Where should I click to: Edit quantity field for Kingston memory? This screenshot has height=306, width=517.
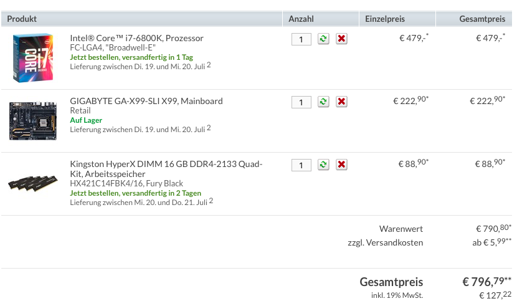[x=301, y=165]
